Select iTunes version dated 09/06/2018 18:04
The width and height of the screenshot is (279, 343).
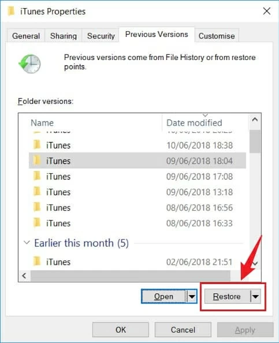click(x=137, y=161)
